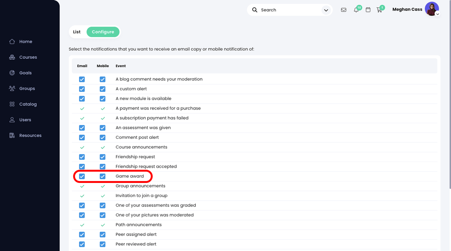Image resolution: width=451 pixels, height=251 pixels.
Task: View the shopping cart with 1 item
Action: click(379, 10)
